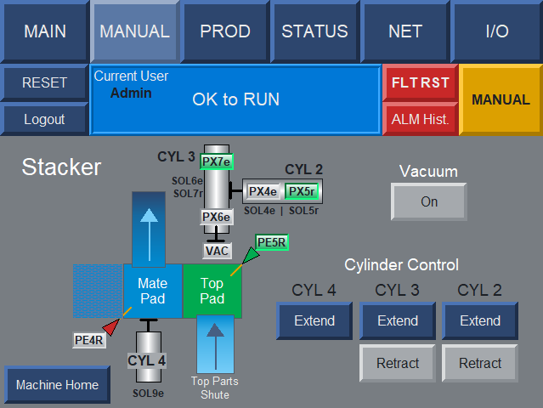Click the green PE5R sensor triangle
The height and width of the screenshot is (408, 543).
point(252,256)
